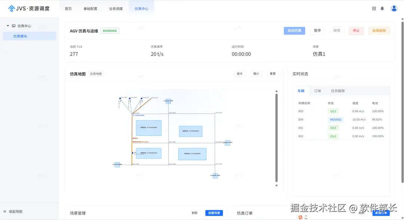The width and height of the screenshot is (404, 220).
Task: Click the JVS·资源调度 logo icon
Action: tap(11, 8)
